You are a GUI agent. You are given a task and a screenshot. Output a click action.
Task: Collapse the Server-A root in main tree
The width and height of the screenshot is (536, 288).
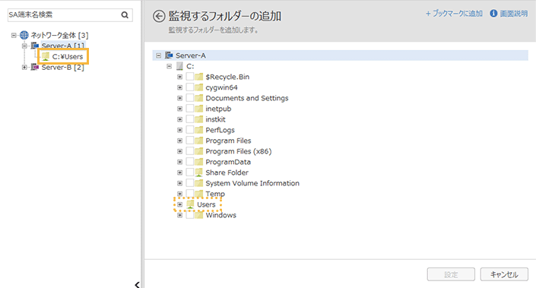point(158,55)
